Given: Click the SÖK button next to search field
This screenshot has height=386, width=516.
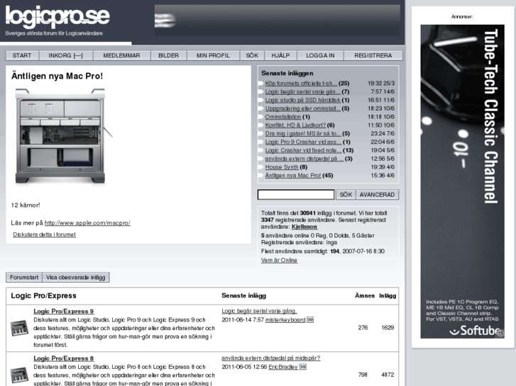Looking at the screenshot, I should point(346,195).
